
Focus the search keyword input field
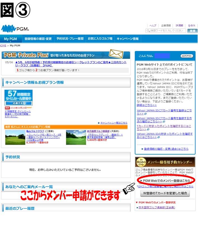166,31
